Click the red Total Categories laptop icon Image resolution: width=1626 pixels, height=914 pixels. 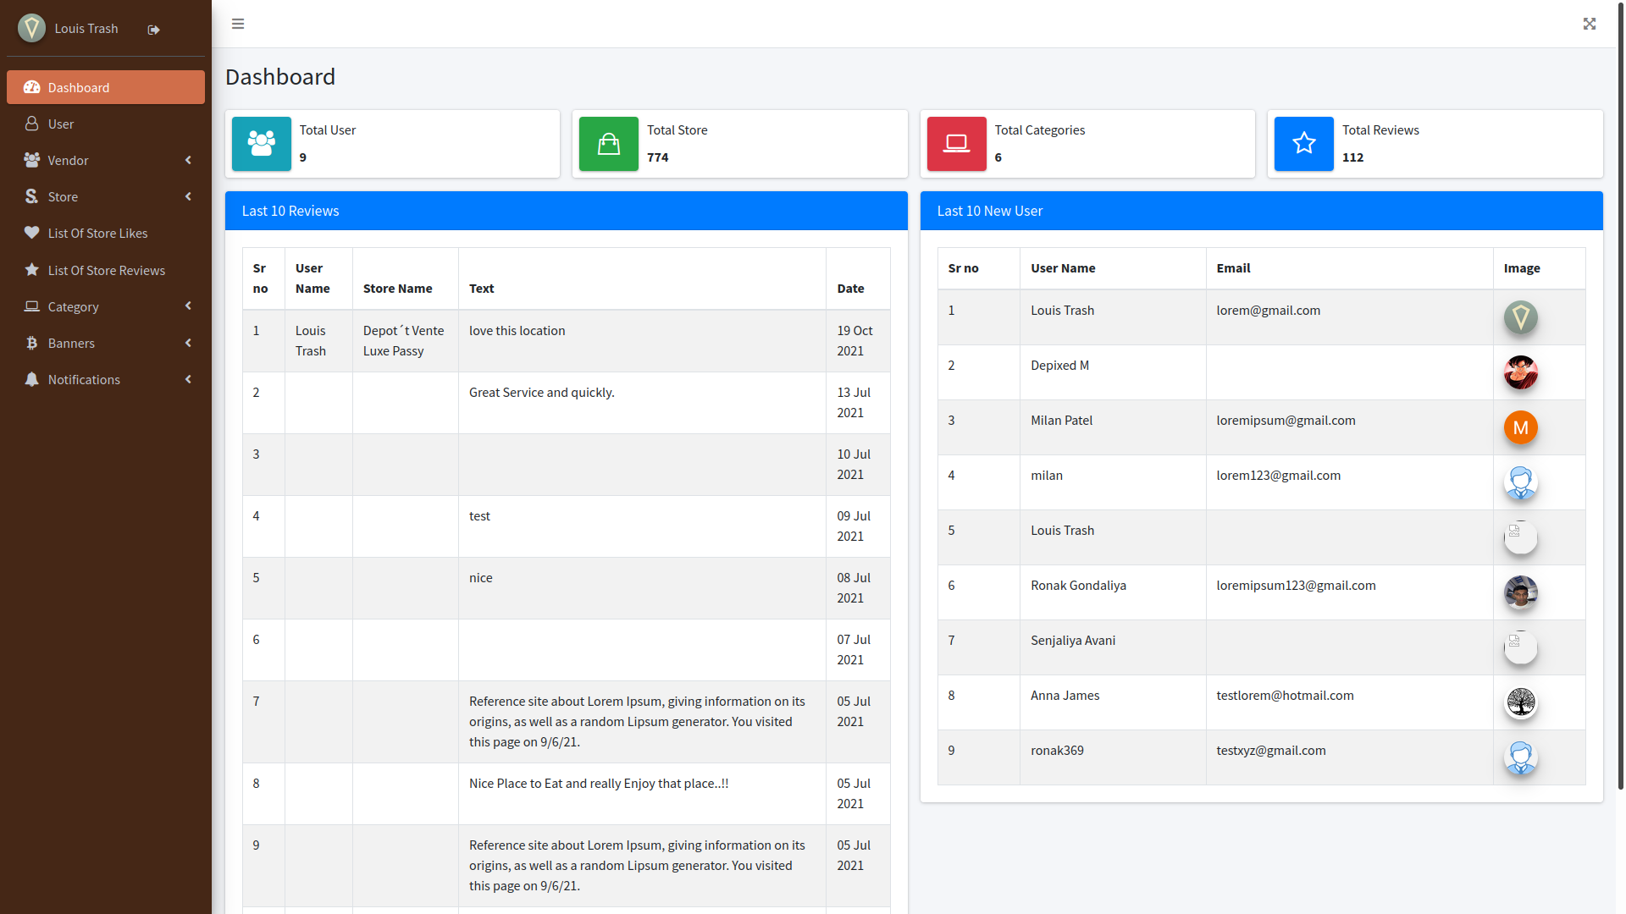[957, 144]
